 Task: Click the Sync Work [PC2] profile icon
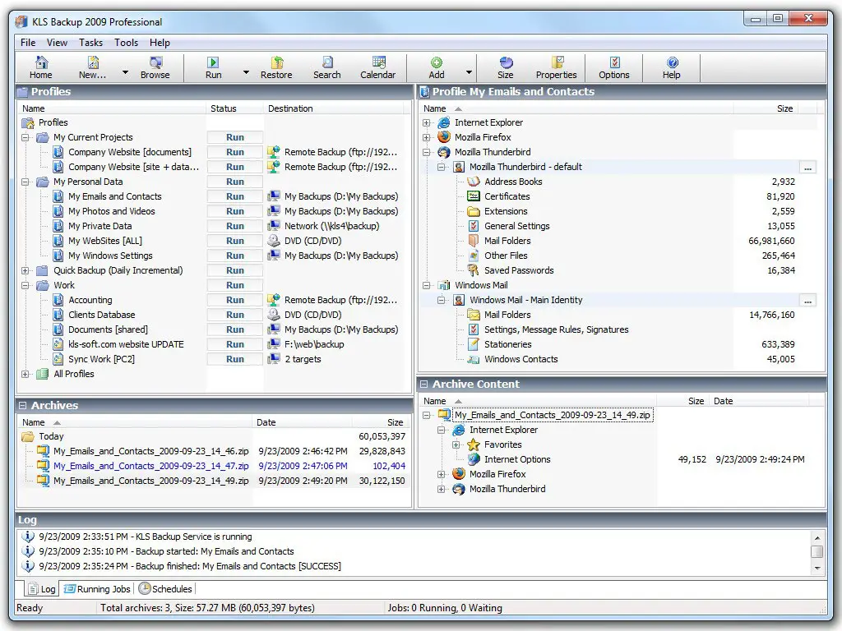pos(58,359)
